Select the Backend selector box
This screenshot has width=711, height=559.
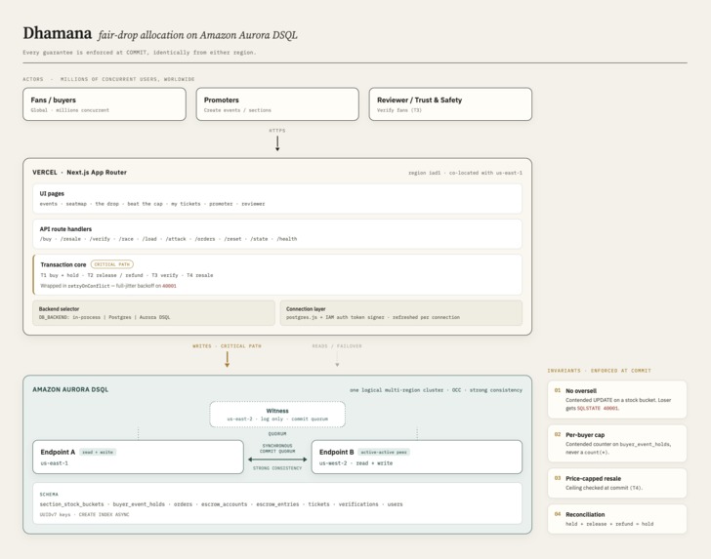pos(153,312)
